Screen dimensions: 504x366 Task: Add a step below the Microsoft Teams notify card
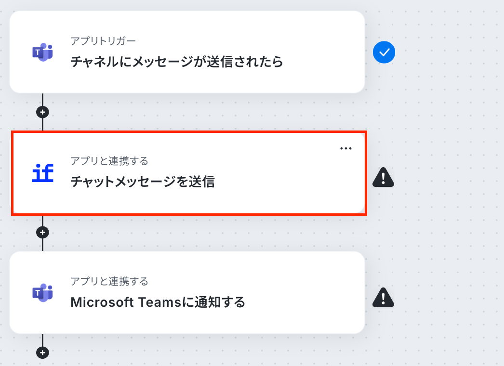(42, 353)
